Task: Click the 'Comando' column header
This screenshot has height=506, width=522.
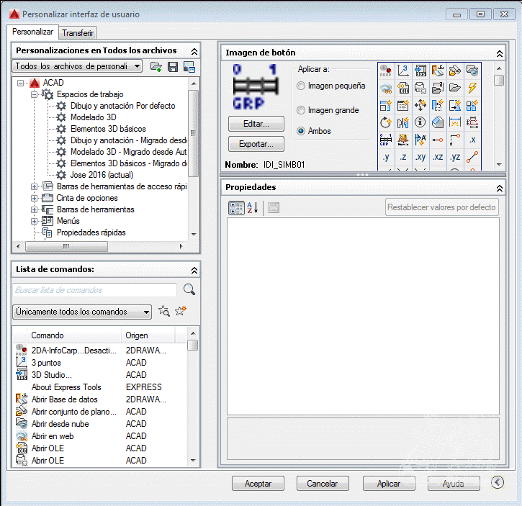Action: (x=74, y=335)
